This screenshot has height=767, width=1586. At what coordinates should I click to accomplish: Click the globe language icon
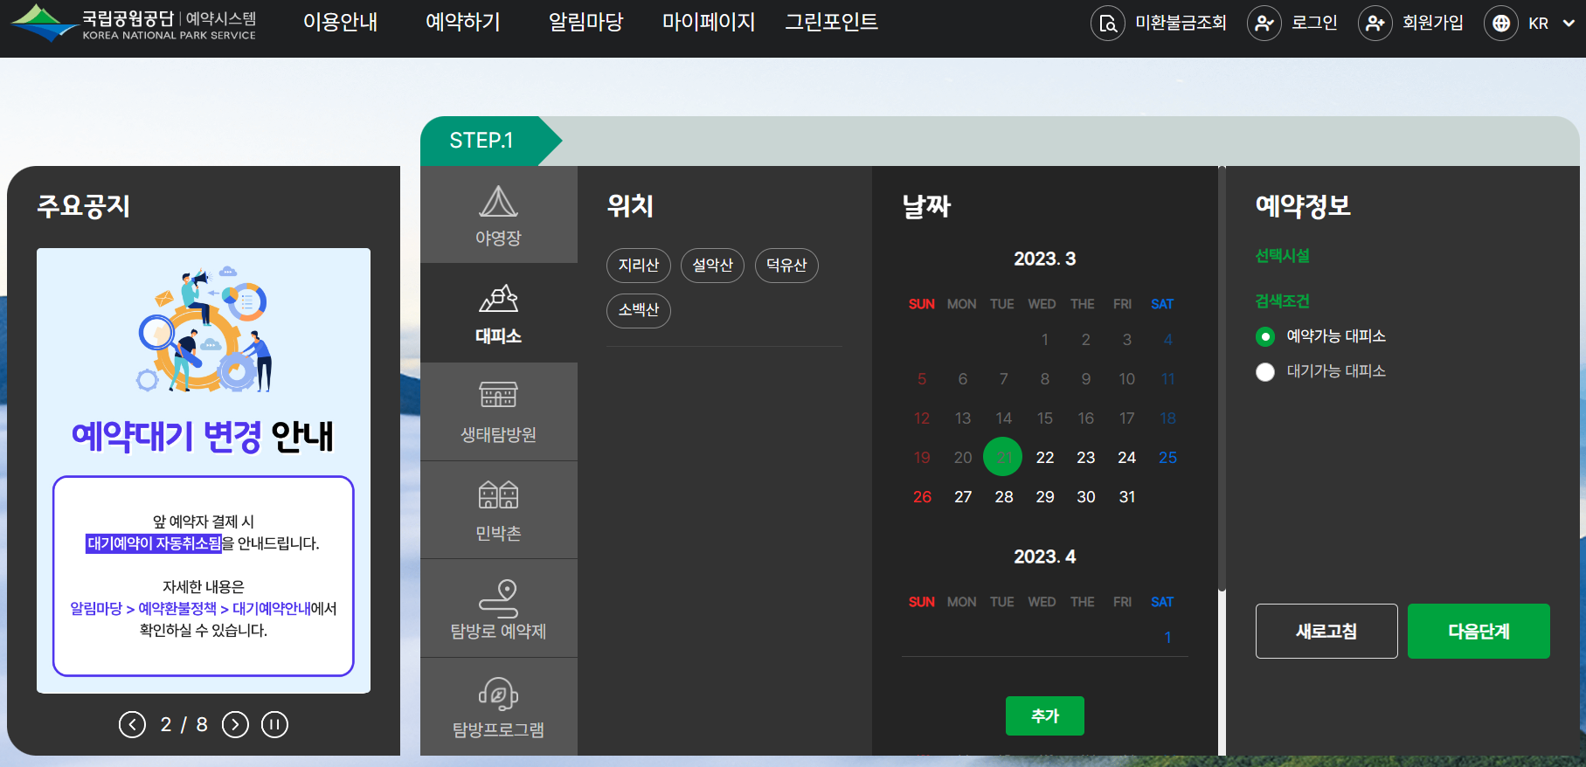[1500, 24]
